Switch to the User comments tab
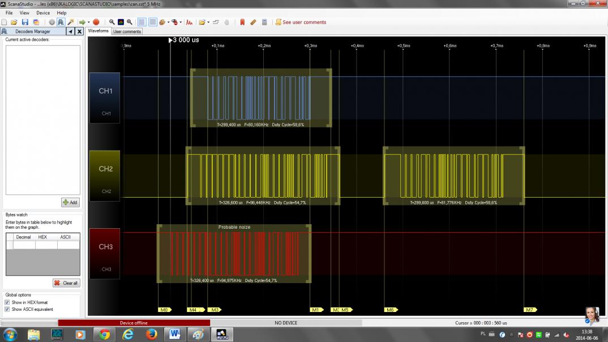This screenshot has height=342, width=608. pyautogui.click(x=127, y=31)
